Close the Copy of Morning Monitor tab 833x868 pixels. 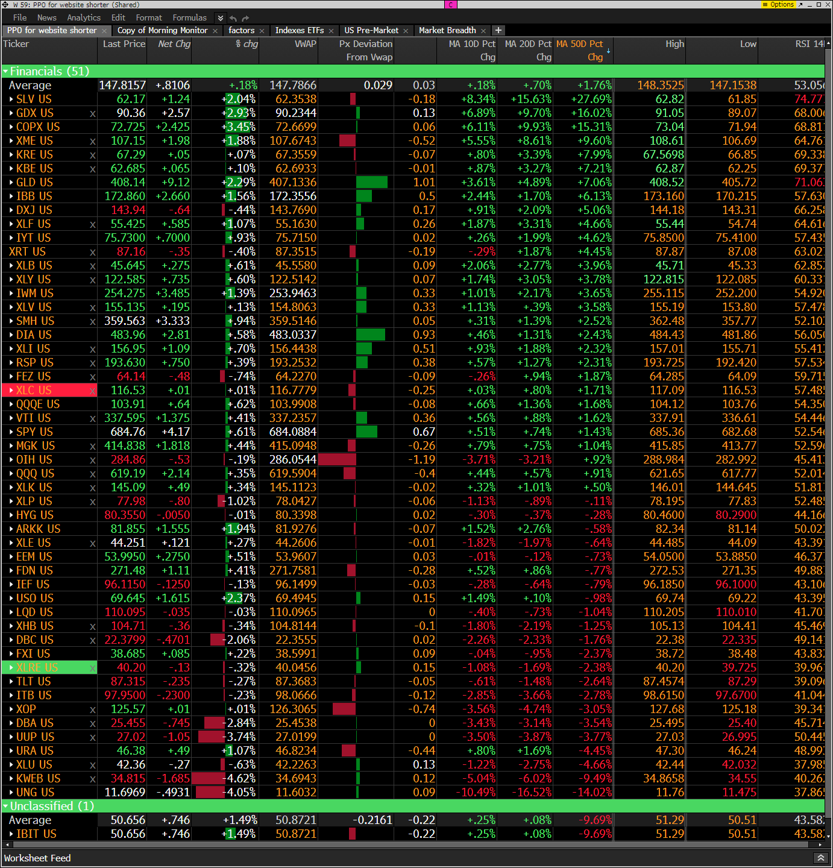(x=215, y=31)
